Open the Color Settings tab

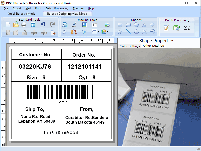click(130, 46)
